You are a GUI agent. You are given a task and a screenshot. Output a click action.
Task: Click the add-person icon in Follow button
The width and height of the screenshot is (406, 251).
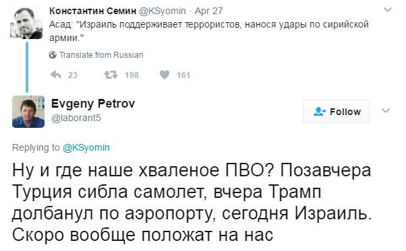click(x=320, y=112)
